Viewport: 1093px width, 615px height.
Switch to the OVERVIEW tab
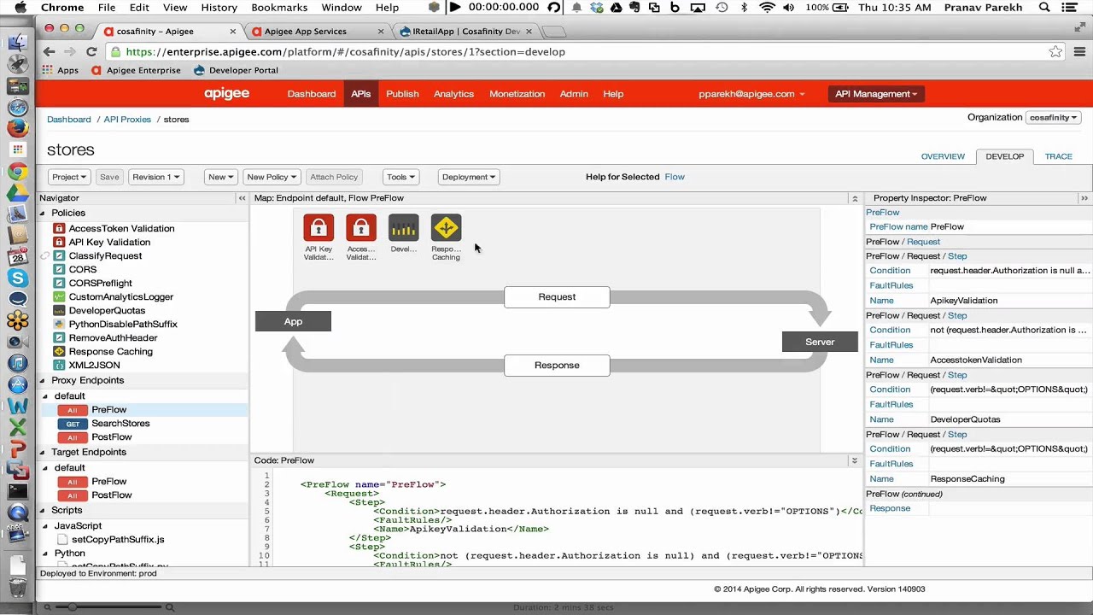(x=943, y=156)
